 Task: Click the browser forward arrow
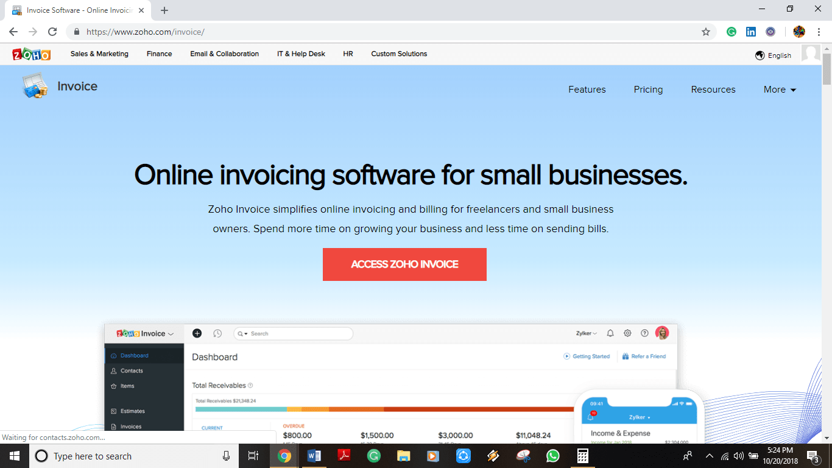(x=33, y=32)
